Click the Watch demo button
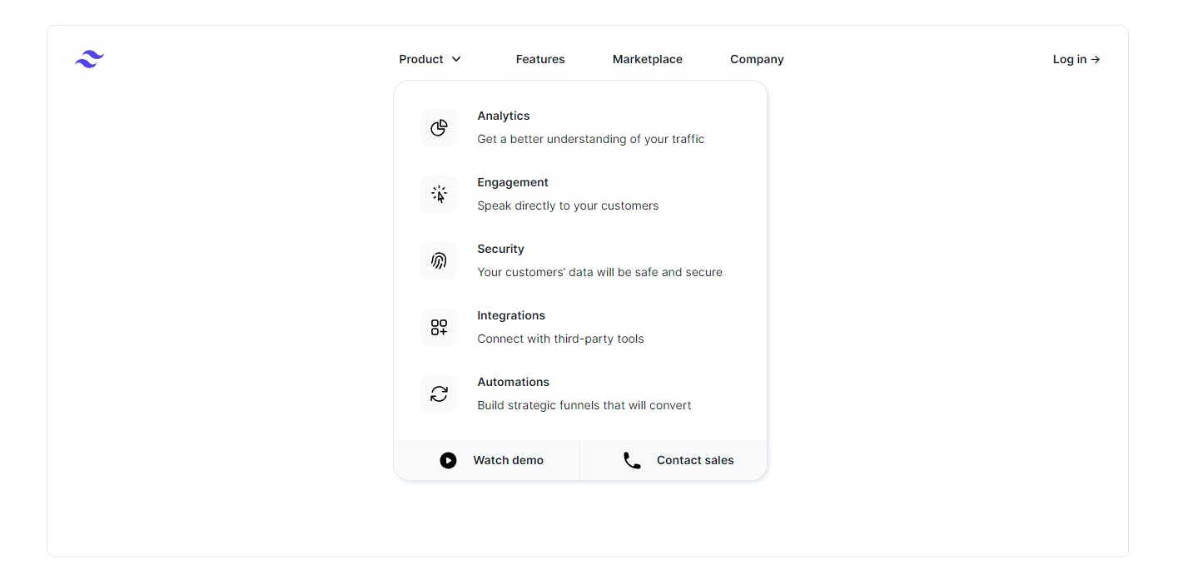The width and height of the screenshot is (1178, 584). [487, 460]
